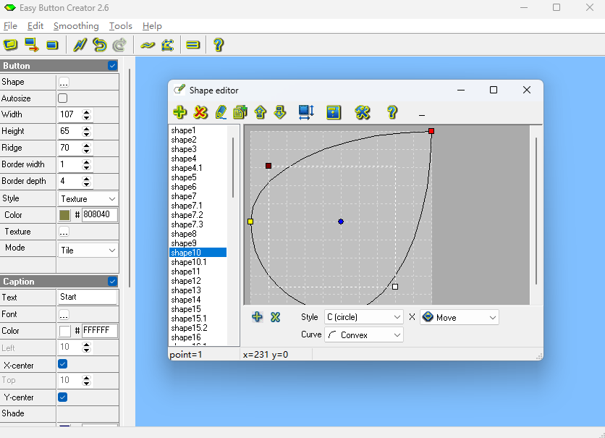Screen dimensions: 605x438
Task: Open the shape editor tools wrench icon
Action: pyautogui.click(x=363, y=112)
